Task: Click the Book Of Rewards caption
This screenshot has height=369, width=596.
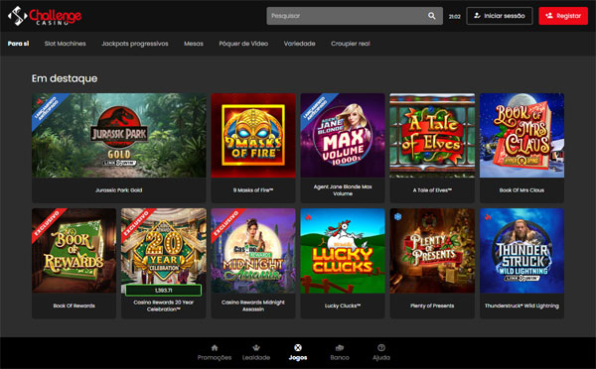Action: point(74,306)
